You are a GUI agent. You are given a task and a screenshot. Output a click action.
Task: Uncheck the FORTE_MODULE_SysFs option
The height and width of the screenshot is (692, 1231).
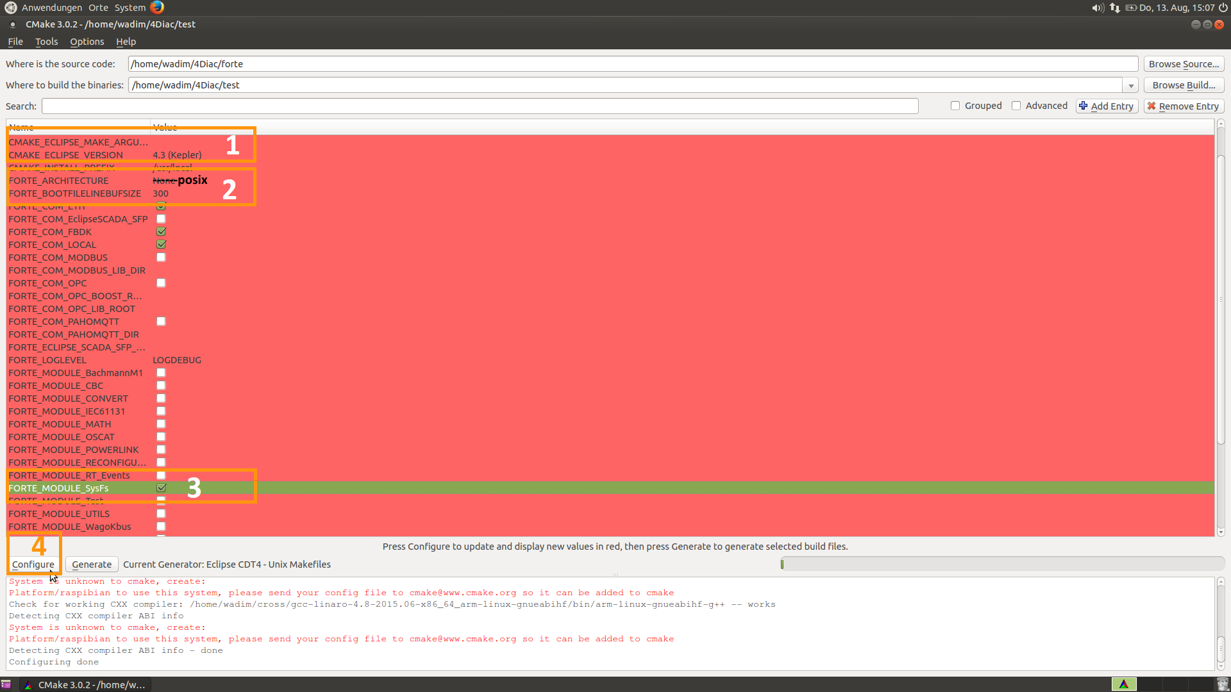161,488
